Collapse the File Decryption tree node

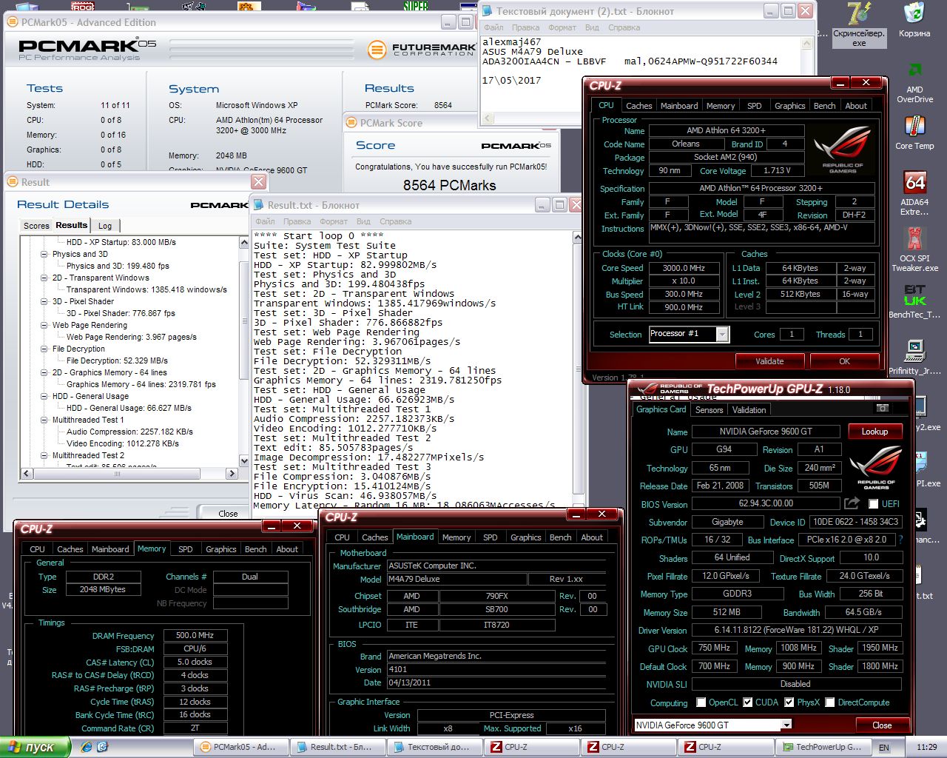click(44, 349)
